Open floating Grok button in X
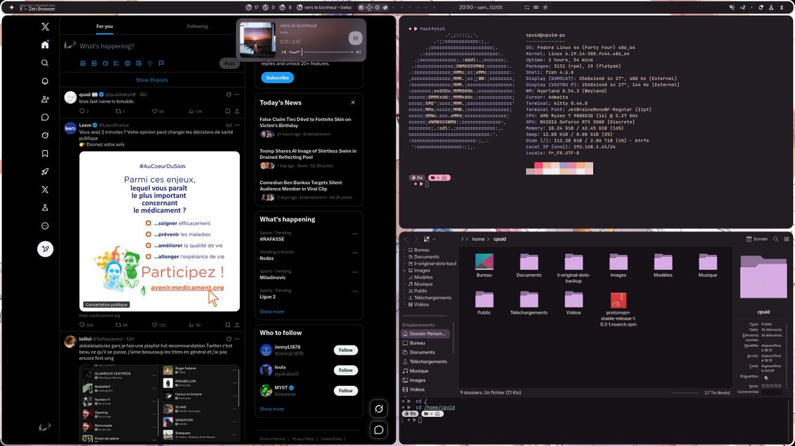This screenshot has height=446, width=795. point(379,408)
